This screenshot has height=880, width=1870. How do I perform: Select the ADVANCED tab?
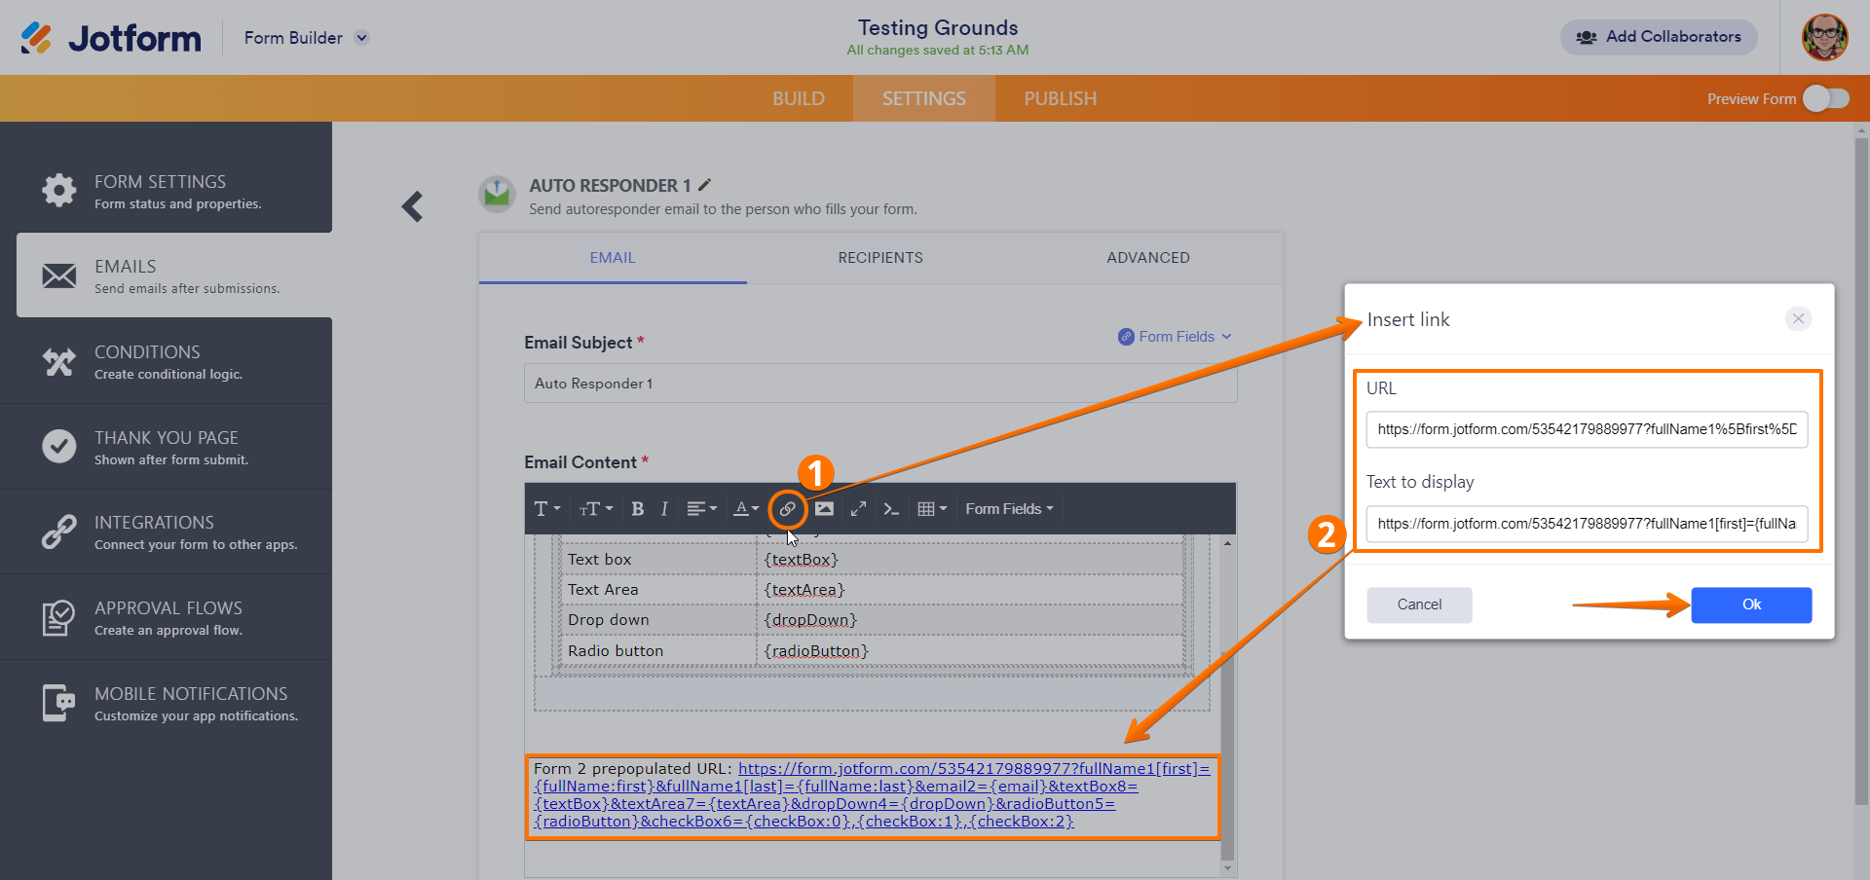pos(1148,258)
